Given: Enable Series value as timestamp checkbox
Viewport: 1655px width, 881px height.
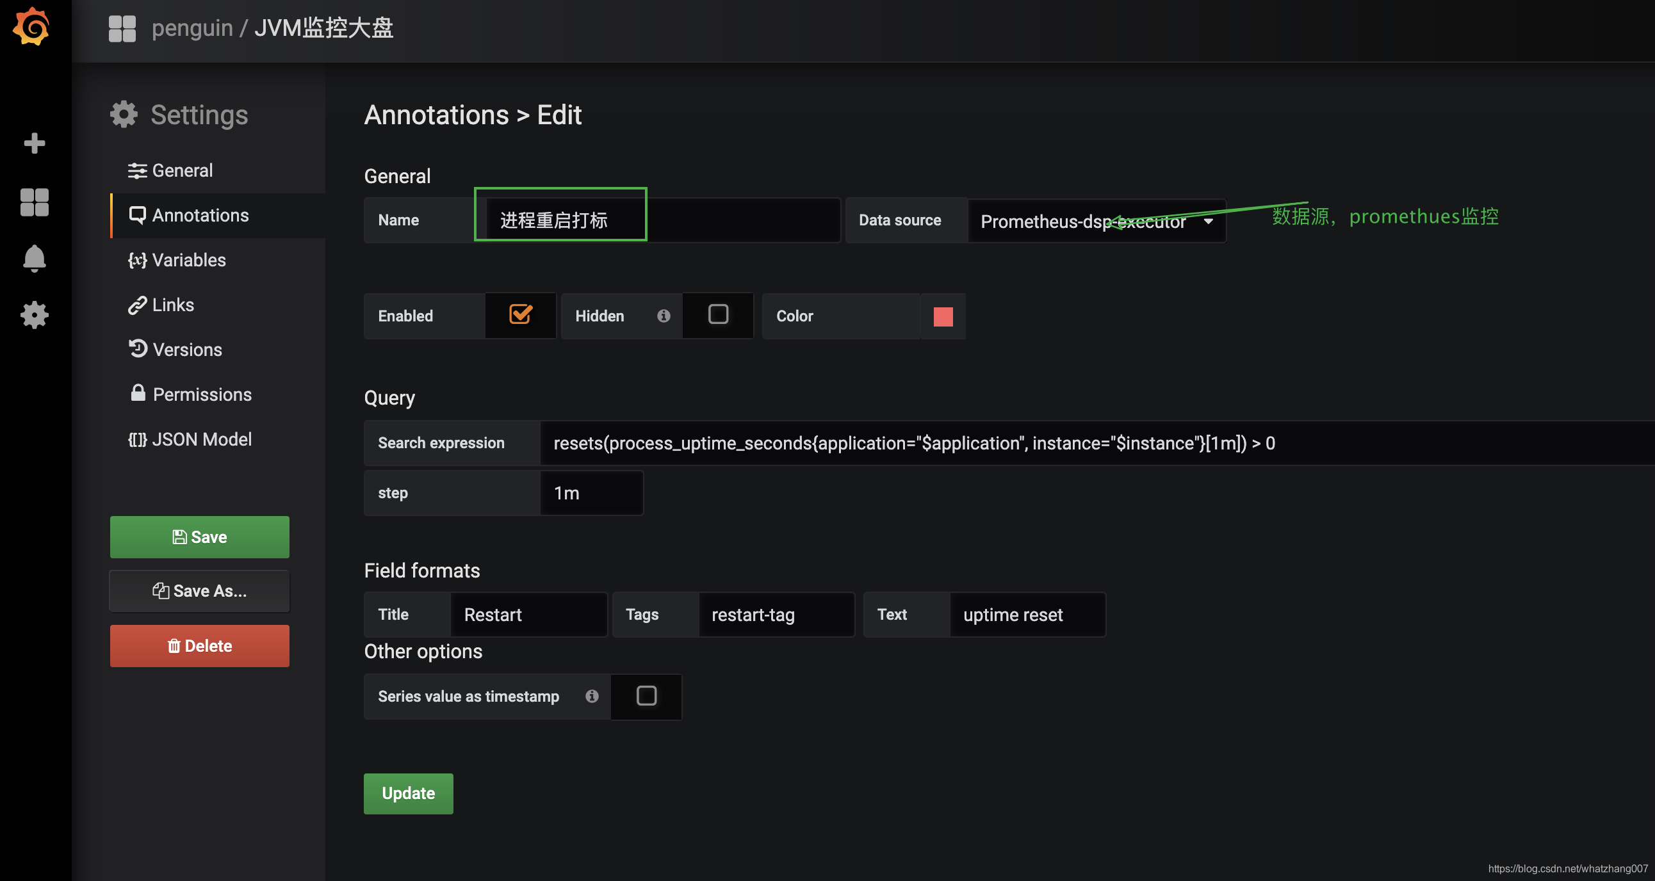Looking at the screenshot, I should tap(646, 695).
